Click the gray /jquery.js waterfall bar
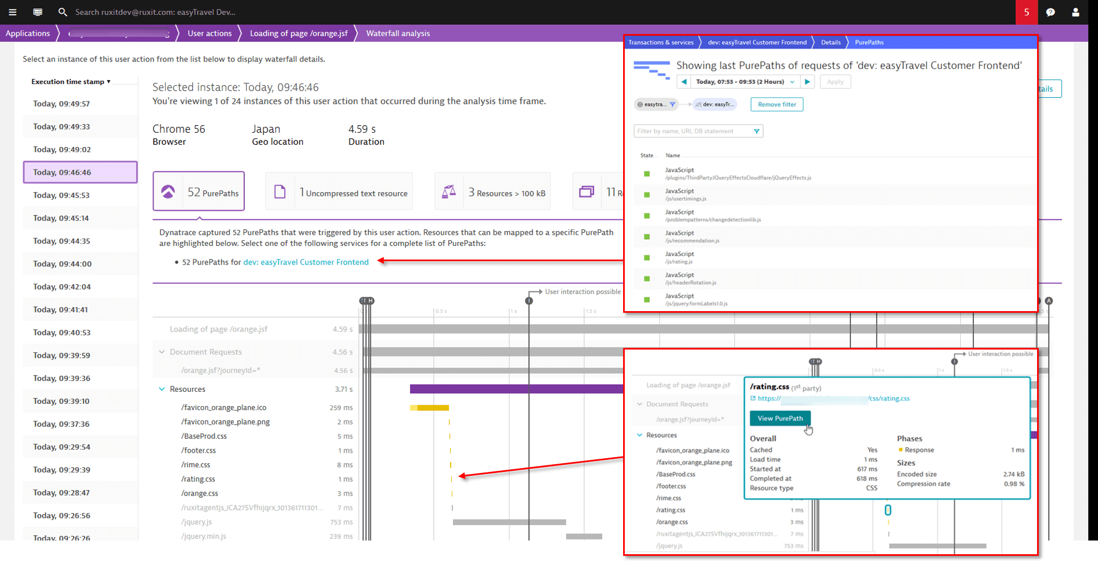 (x=509, y=522)
